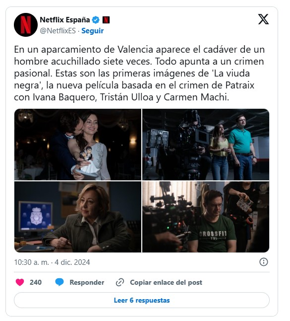
Task: Open the wedding couple photo
Action: (78, 145)
